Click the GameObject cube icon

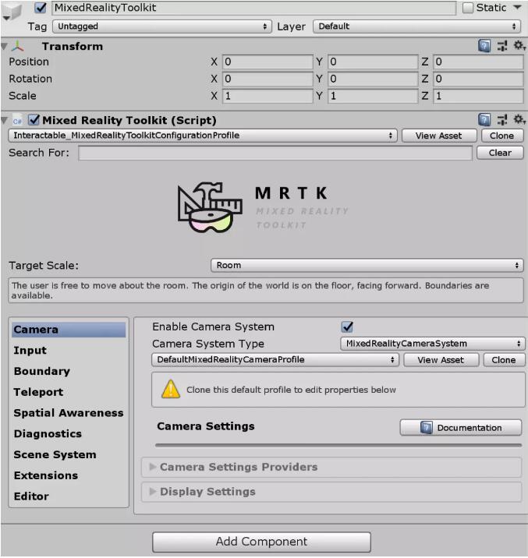pos(12,12)
